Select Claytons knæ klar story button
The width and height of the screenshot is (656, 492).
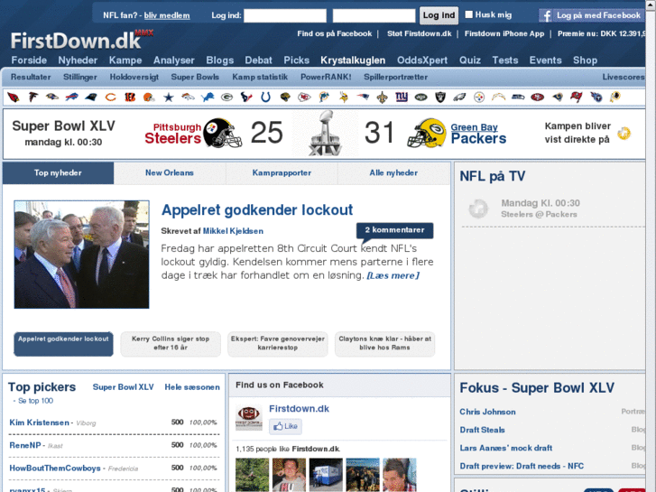point(385,343)
